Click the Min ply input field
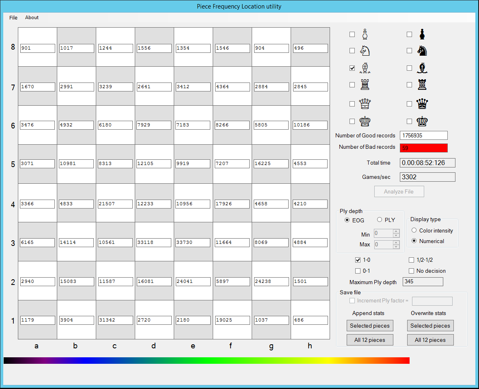479x389 pixels. [383, 233]
